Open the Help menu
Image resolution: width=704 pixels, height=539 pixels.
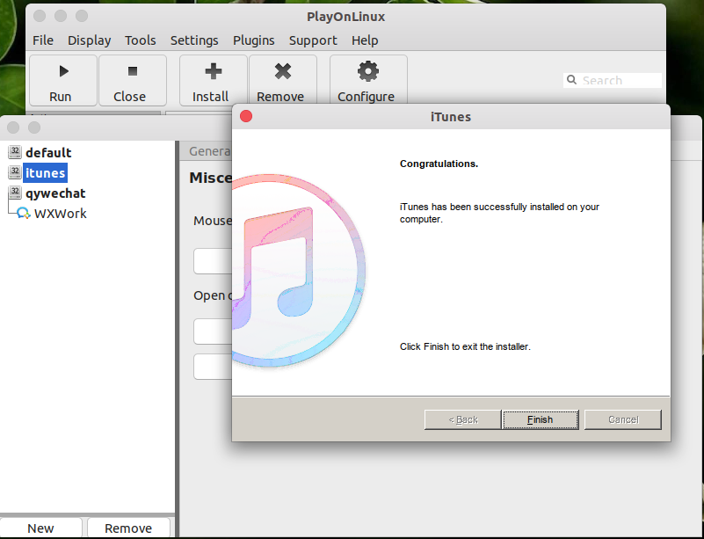coord(365,40)
